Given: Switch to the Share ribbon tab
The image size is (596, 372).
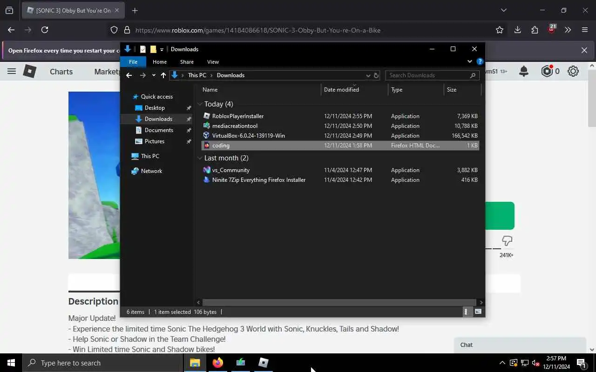Looking at the screenshot, I should 187,62.
